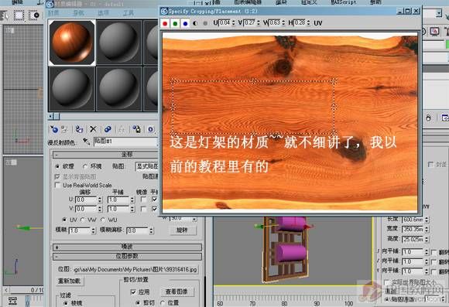Viewport: 449px width, 307px height.
Task: Click the U value field in crop dialog
Action: click(224, 22)
